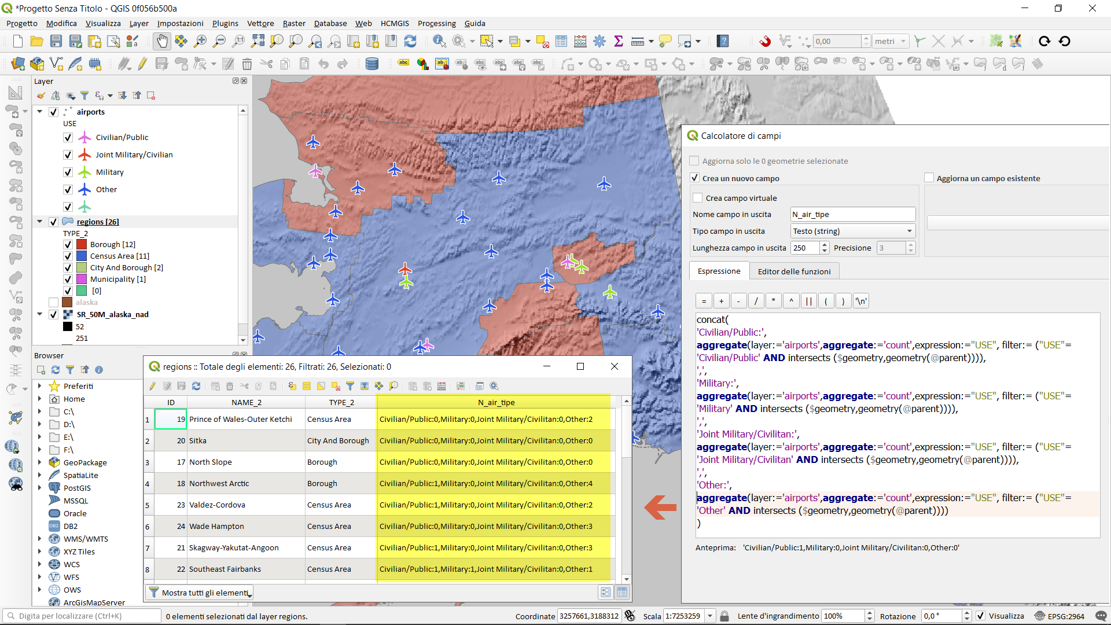Screen dimensions: 1111x625
Task: Click the filter icon in attribute table toolbar
Action: click(x=350, y=386)
